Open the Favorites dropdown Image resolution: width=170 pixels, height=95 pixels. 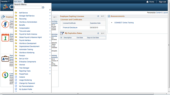pos(5,1)
